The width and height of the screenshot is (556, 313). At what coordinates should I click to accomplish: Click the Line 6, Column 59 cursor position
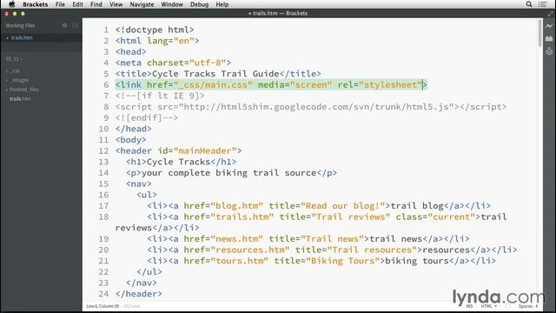coord(103,306)
